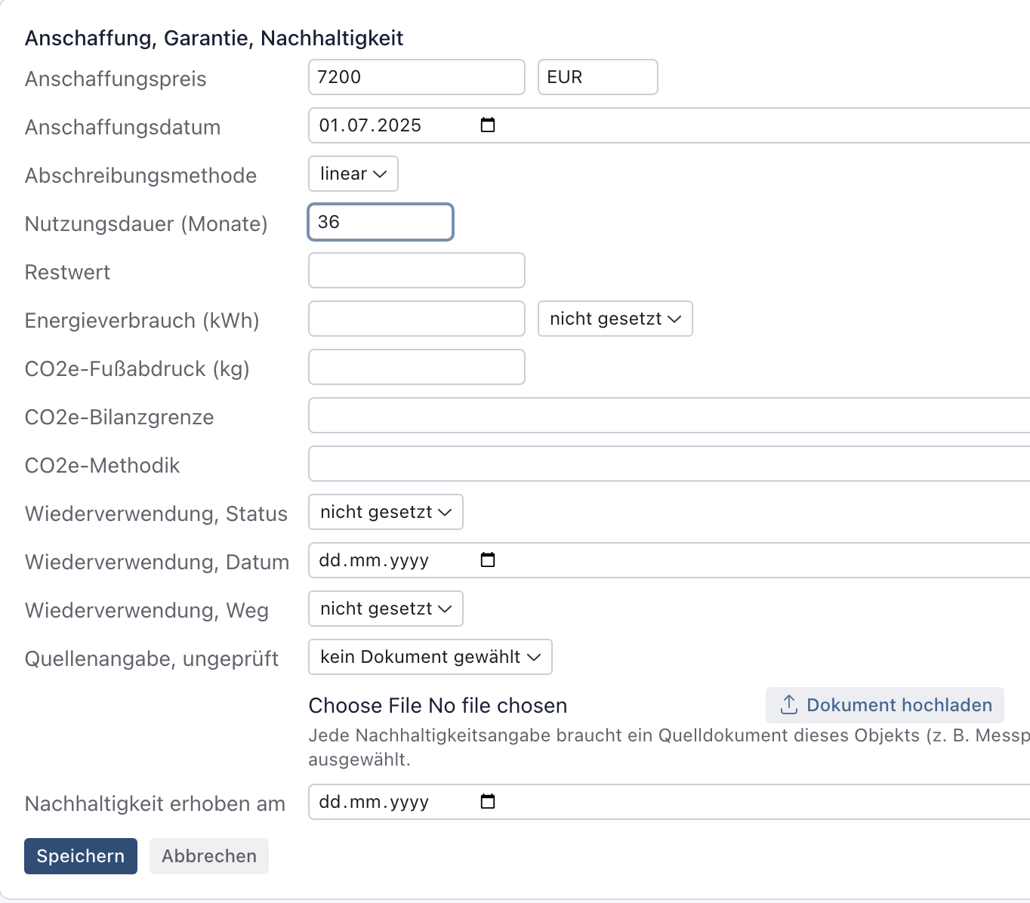Click Choose File to pick a document
The height and width of the screenshot is (903, 1030).
tap(365, 705)
